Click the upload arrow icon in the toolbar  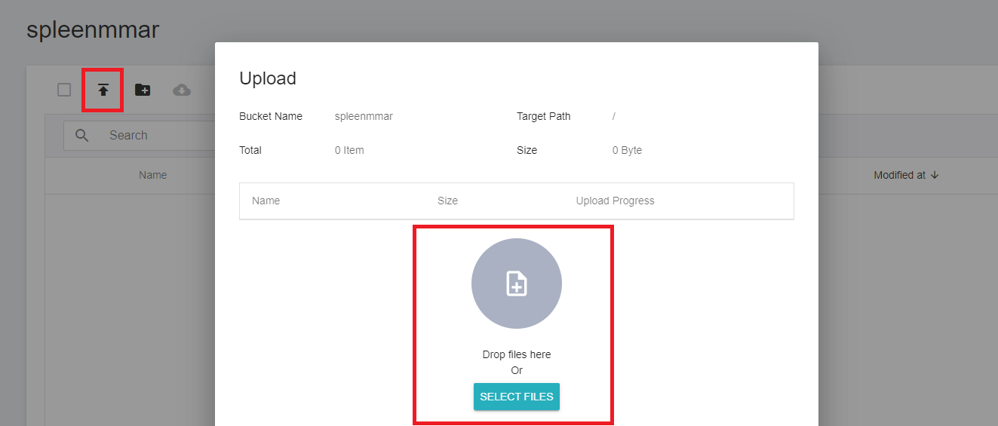tap(103, 90)
